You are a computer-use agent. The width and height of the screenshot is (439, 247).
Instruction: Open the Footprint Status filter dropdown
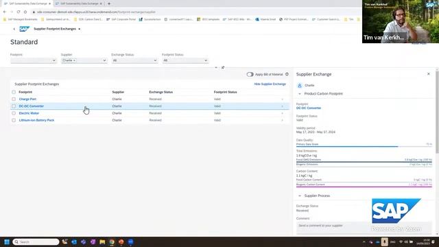click(206, 60)
